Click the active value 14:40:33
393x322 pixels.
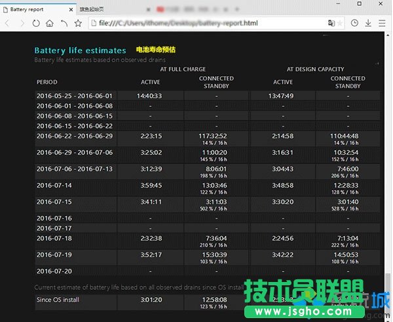click(149, 96)
